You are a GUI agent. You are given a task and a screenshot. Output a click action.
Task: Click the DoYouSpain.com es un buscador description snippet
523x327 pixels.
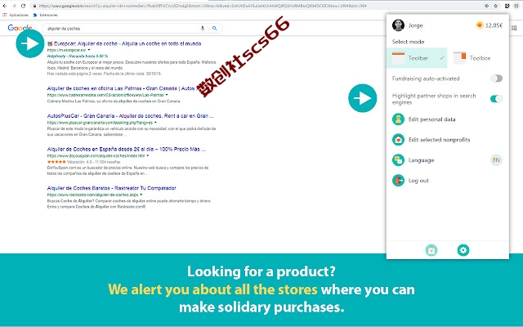click(x=127, y=171)
